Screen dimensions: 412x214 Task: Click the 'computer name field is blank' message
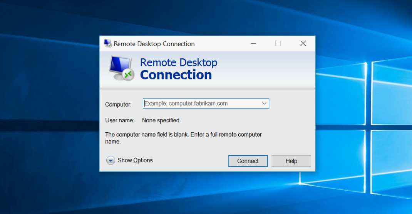183,138
